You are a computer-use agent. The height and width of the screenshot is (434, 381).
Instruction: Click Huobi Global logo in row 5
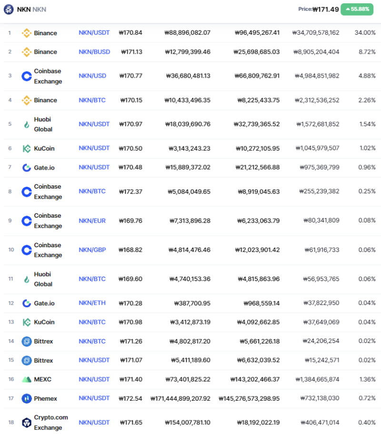[27, 124]
